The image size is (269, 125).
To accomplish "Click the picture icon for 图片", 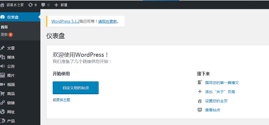I will click(x=2, y=75).
